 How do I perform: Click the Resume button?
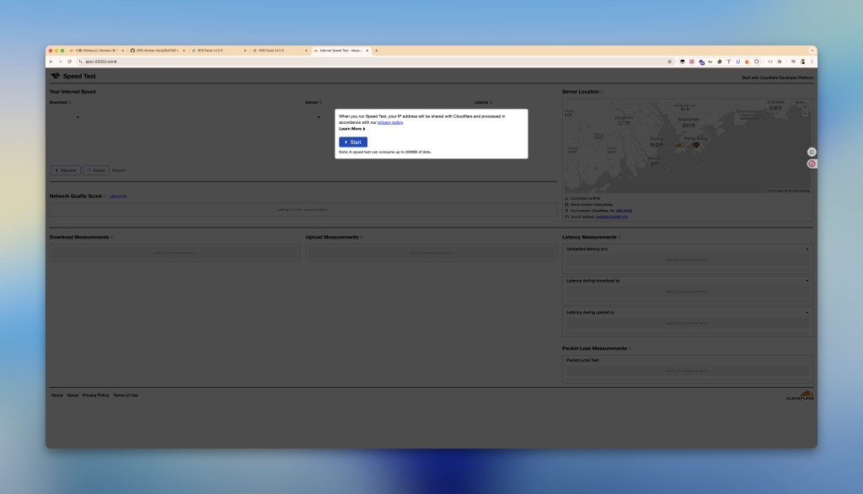tap(66, 170)
